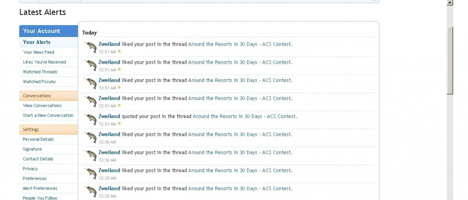Open Alert Preferences settings

click(40, 189)
